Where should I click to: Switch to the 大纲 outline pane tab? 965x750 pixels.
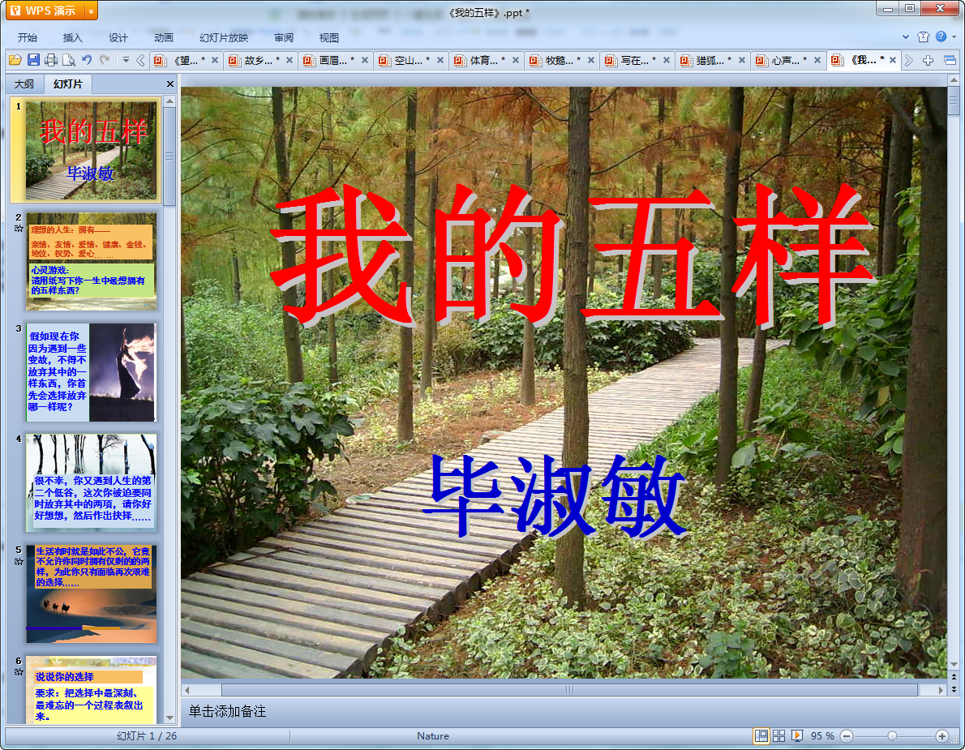[x=24, y=84]
